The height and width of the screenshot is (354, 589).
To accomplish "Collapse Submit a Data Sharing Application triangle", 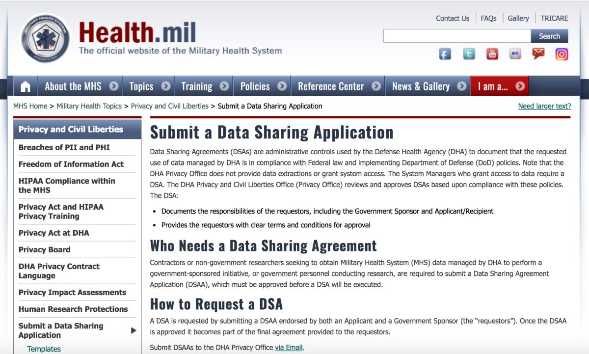I will point(134,330).
